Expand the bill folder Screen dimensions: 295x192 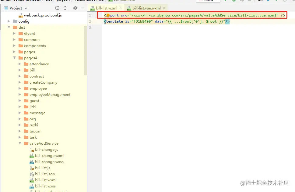(20, 70)
